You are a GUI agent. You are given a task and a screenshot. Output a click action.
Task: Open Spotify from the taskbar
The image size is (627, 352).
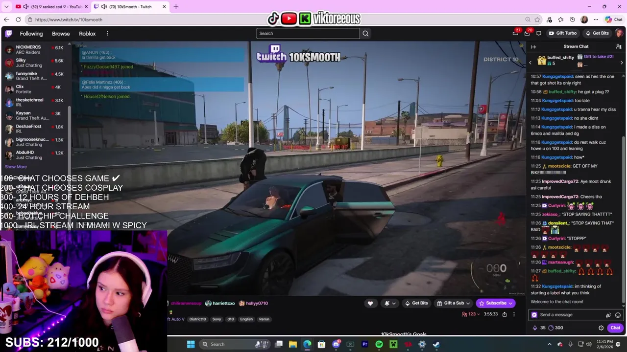point(379,344)
